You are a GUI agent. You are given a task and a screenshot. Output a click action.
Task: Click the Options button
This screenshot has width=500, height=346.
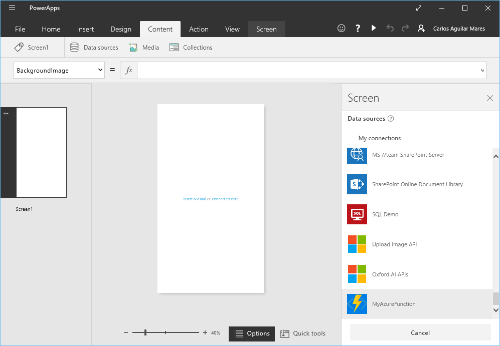(x=252, y=333)
